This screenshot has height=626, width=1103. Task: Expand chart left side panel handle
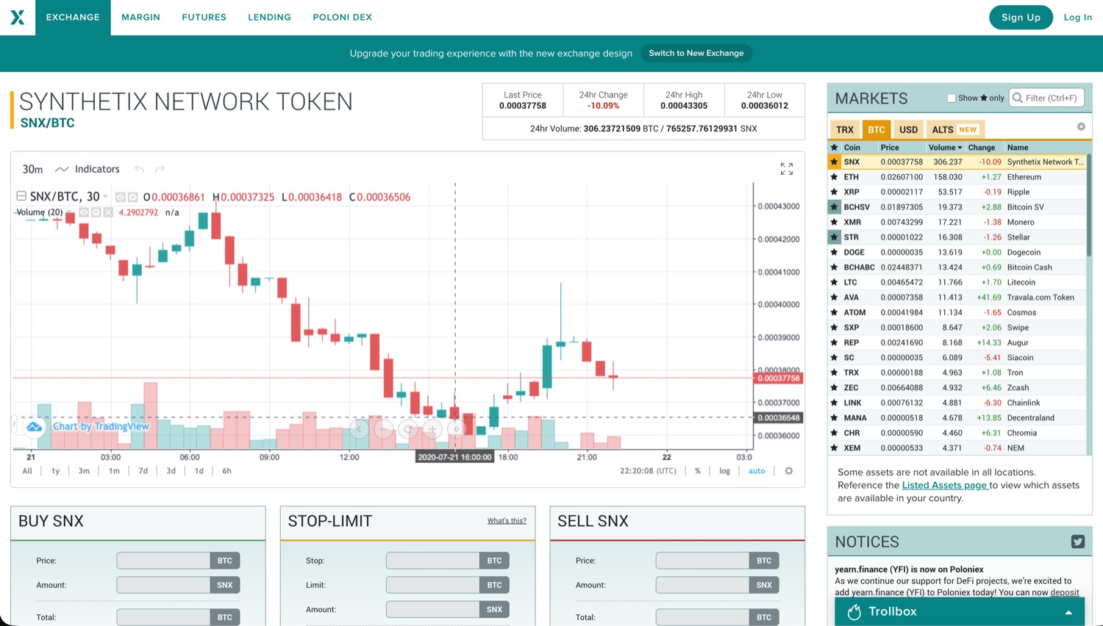(x=14, y=424)
